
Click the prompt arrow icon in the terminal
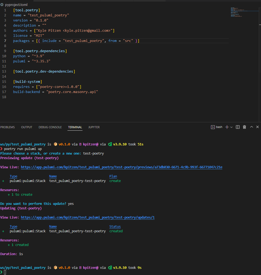[x=2, y=272]
